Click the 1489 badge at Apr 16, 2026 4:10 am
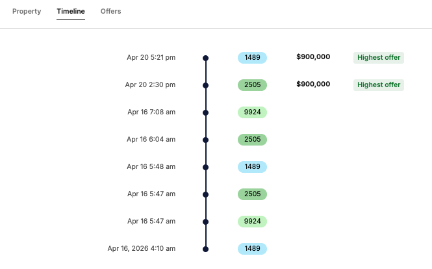 coord(252,249)
